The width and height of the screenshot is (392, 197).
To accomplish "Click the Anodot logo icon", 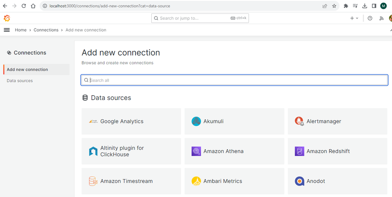I will pyautogui.click(x=299, y=181).
